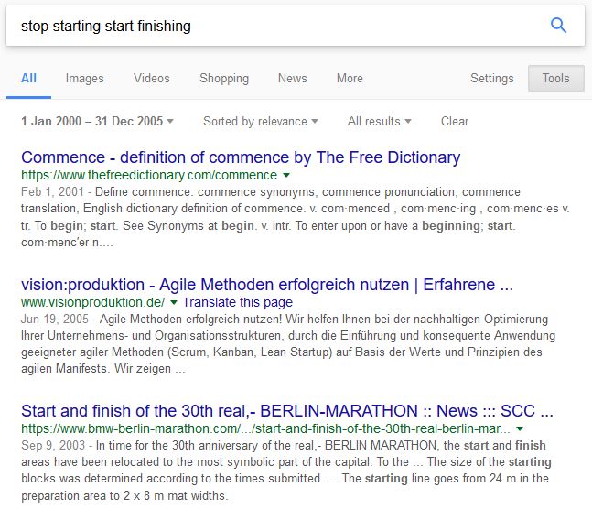
Task: Open the Sorted by relevance dropdown
Action: (261, 121)
